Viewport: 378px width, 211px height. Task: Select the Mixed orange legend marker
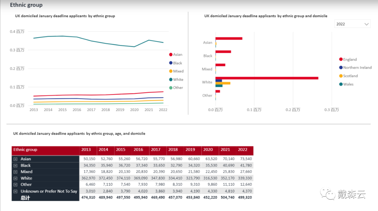171,71
